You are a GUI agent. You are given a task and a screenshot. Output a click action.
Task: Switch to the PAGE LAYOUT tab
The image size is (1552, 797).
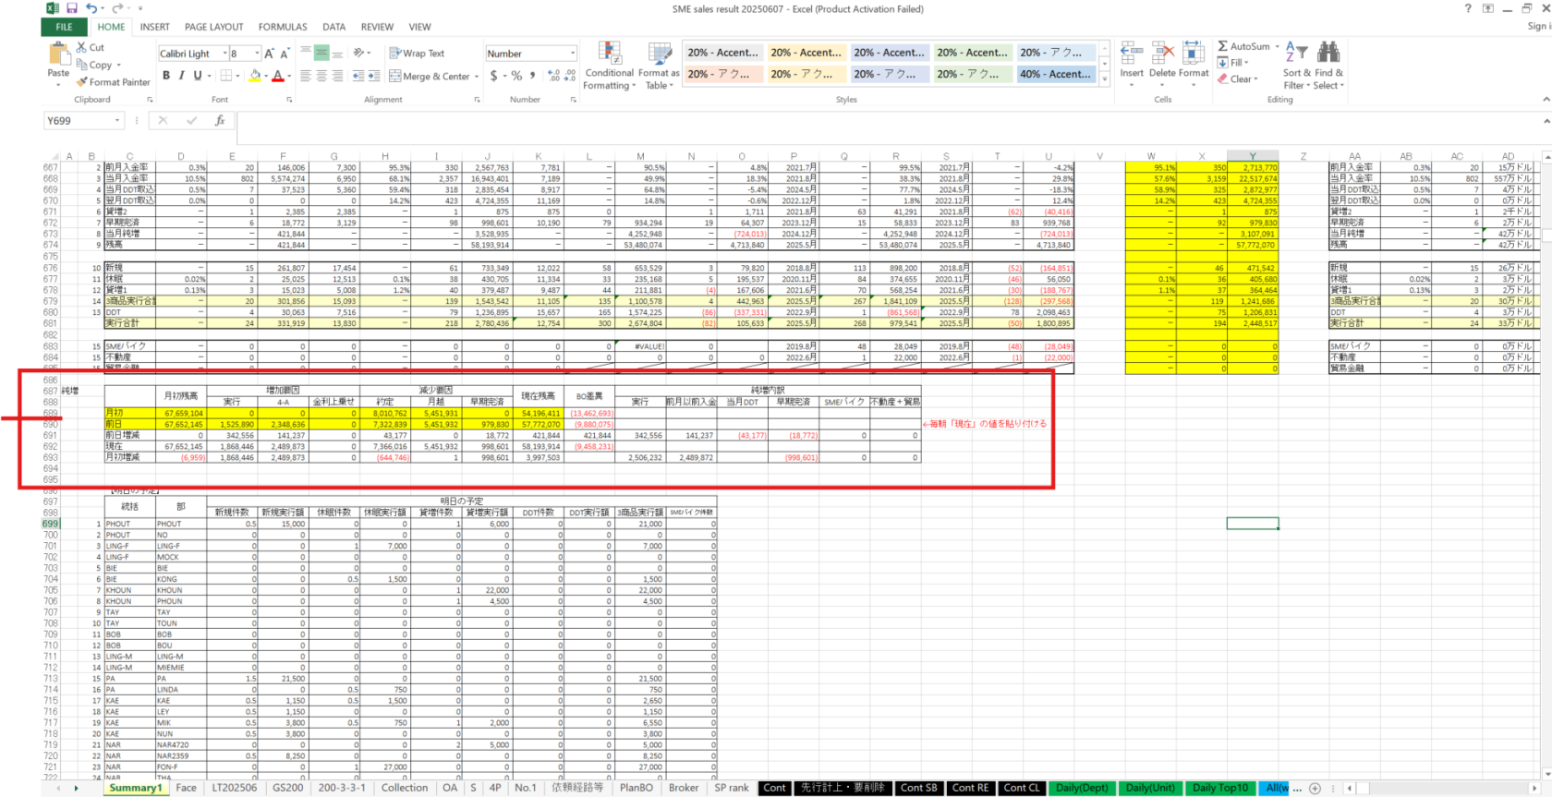(214, 27)
